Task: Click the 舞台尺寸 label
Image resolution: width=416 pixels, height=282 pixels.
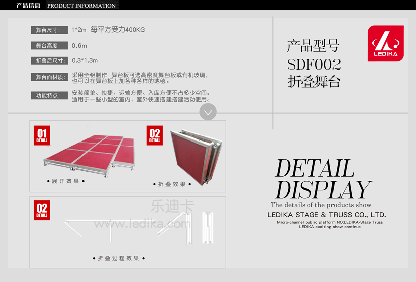Action: click(49, 30)
